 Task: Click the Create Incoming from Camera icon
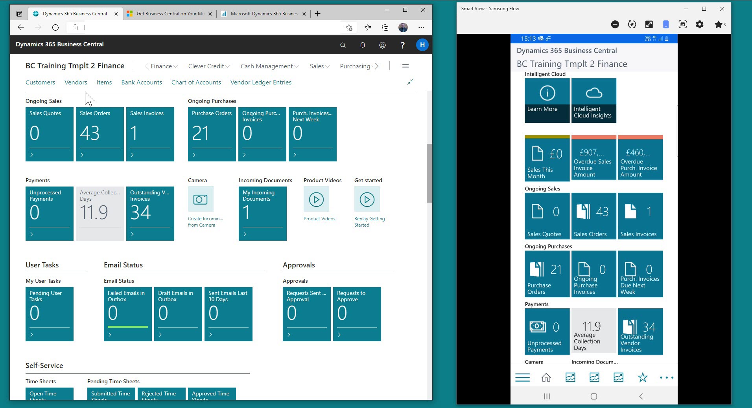click(201, 199)
